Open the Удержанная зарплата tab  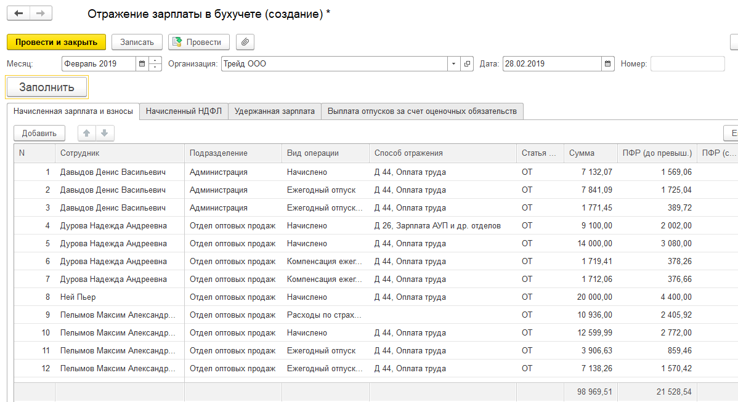click(274, 111)
